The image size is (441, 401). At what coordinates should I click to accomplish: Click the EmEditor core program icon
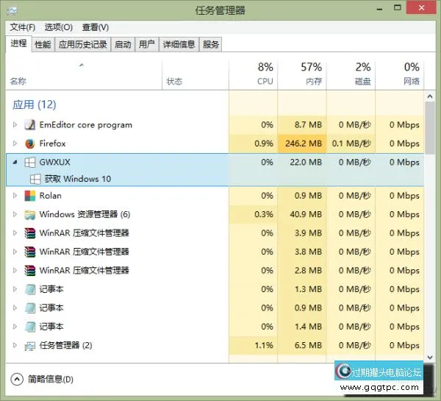[30, 124]
